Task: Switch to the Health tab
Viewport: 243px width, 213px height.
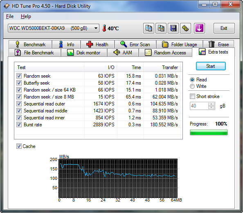Action: coord(97,45)
